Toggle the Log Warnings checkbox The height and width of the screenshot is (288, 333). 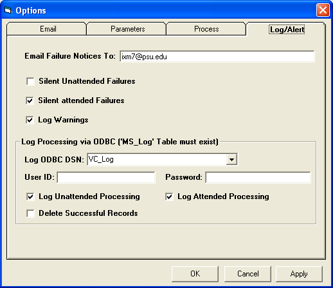click(30, 120)
